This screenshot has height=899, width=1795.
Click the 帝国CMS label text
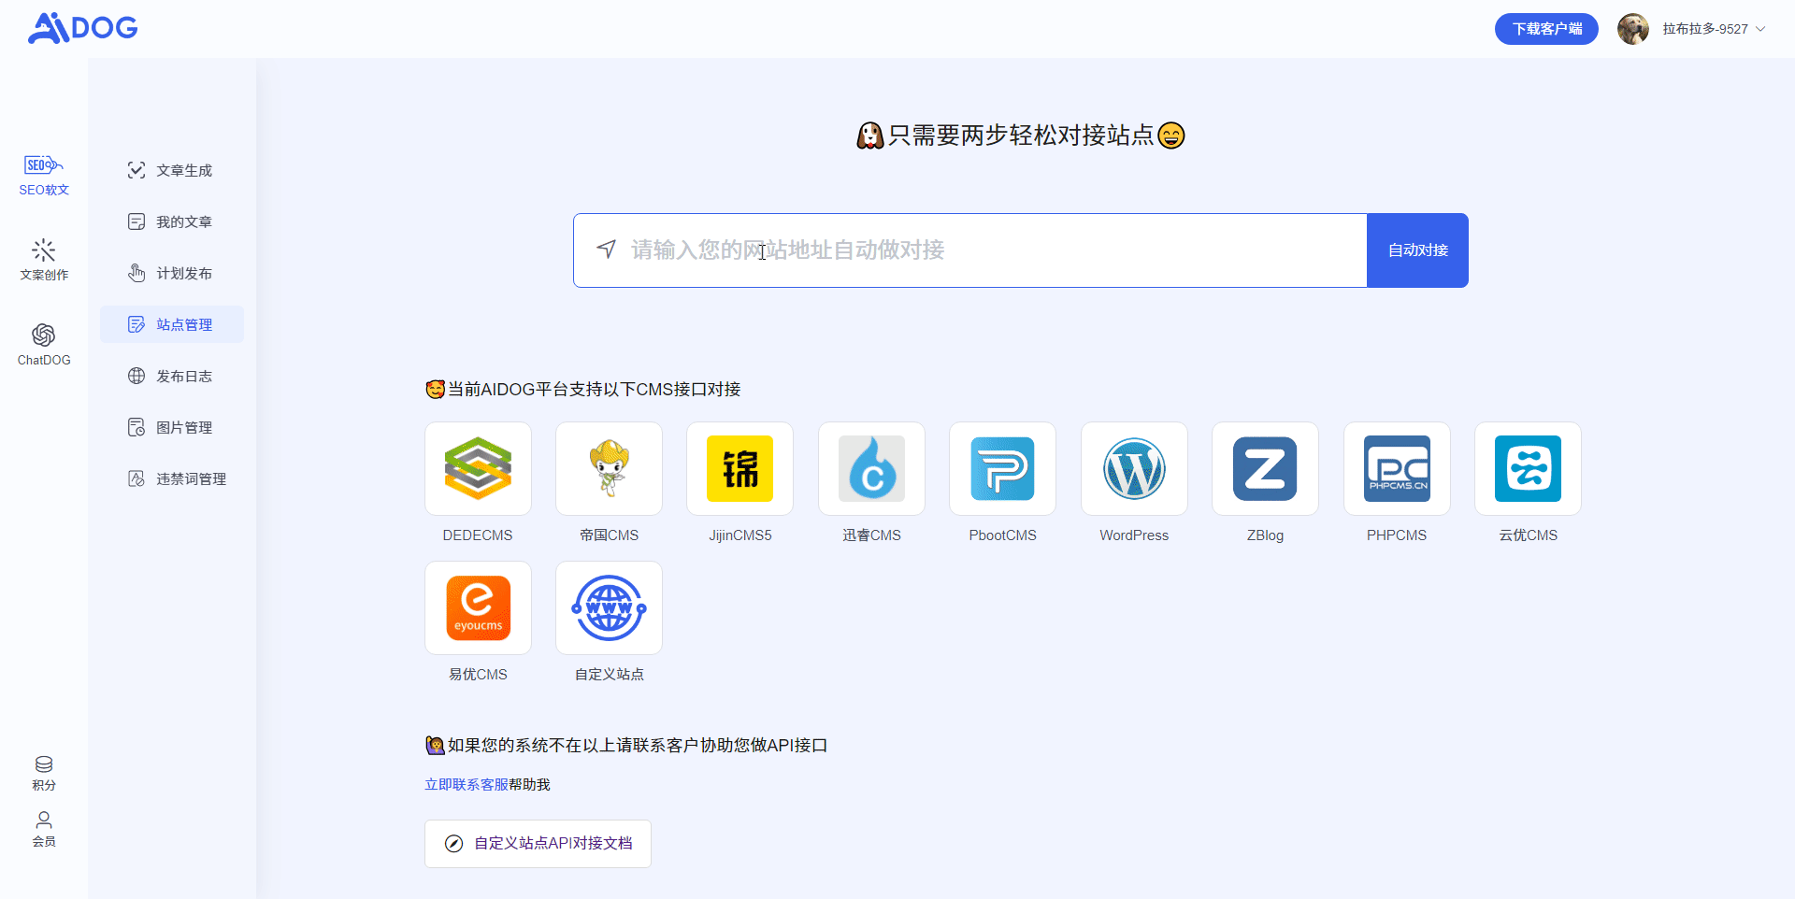pyautogui.click(x=609, y=535)
